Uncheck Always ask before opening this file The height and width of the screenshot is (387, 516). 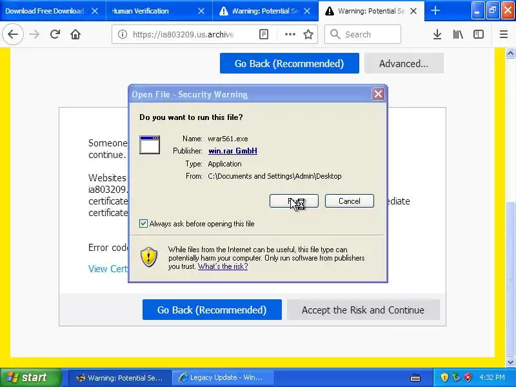tap(143, 224)
